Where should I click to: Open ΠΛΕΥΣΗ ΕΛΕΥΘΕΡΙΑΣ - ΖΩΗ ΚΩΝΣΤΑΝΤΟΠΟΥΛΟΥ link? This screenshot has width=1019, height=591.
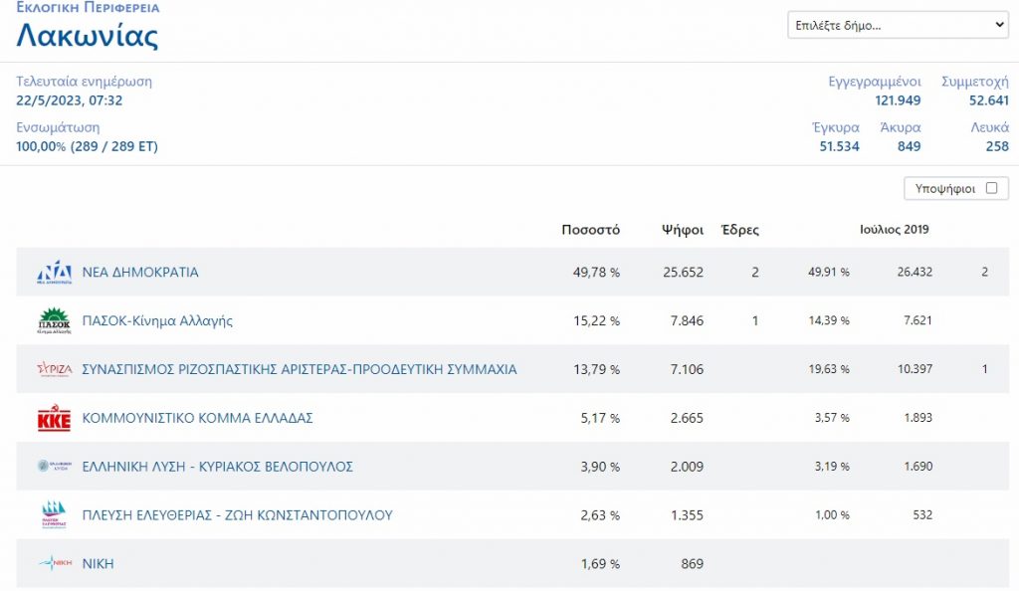pyautogui.click(x=237, y=515)
